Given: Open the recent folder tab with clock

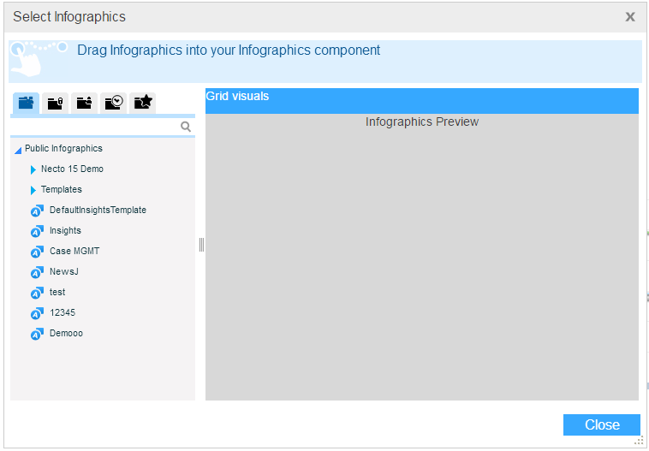Looking at the screenshot, I should [113, 103].
